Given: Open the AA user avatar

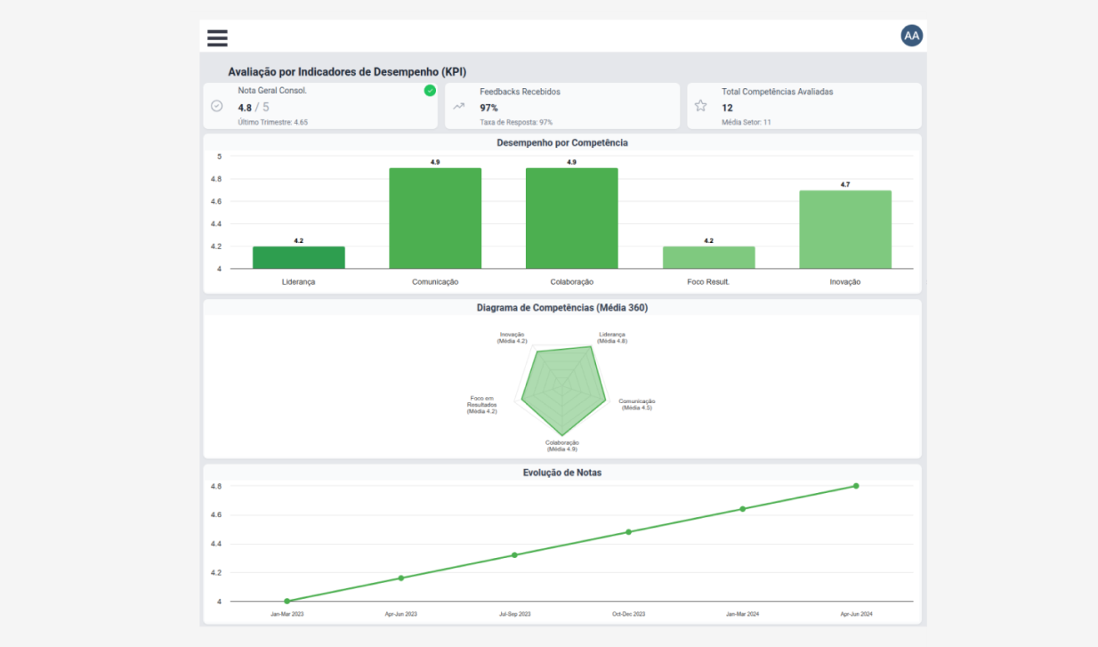Looking at the screenshot, I should [x=911, y=36].
